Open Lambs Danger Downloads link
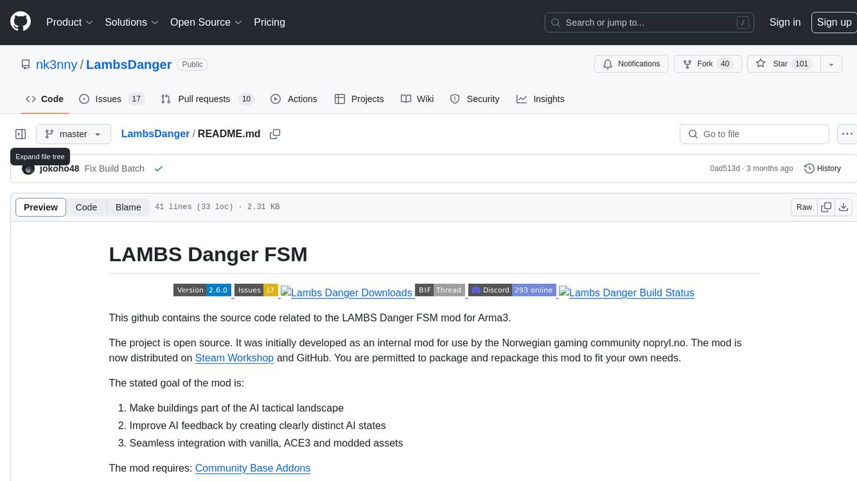The image size is (857, 481). (347, 292)
